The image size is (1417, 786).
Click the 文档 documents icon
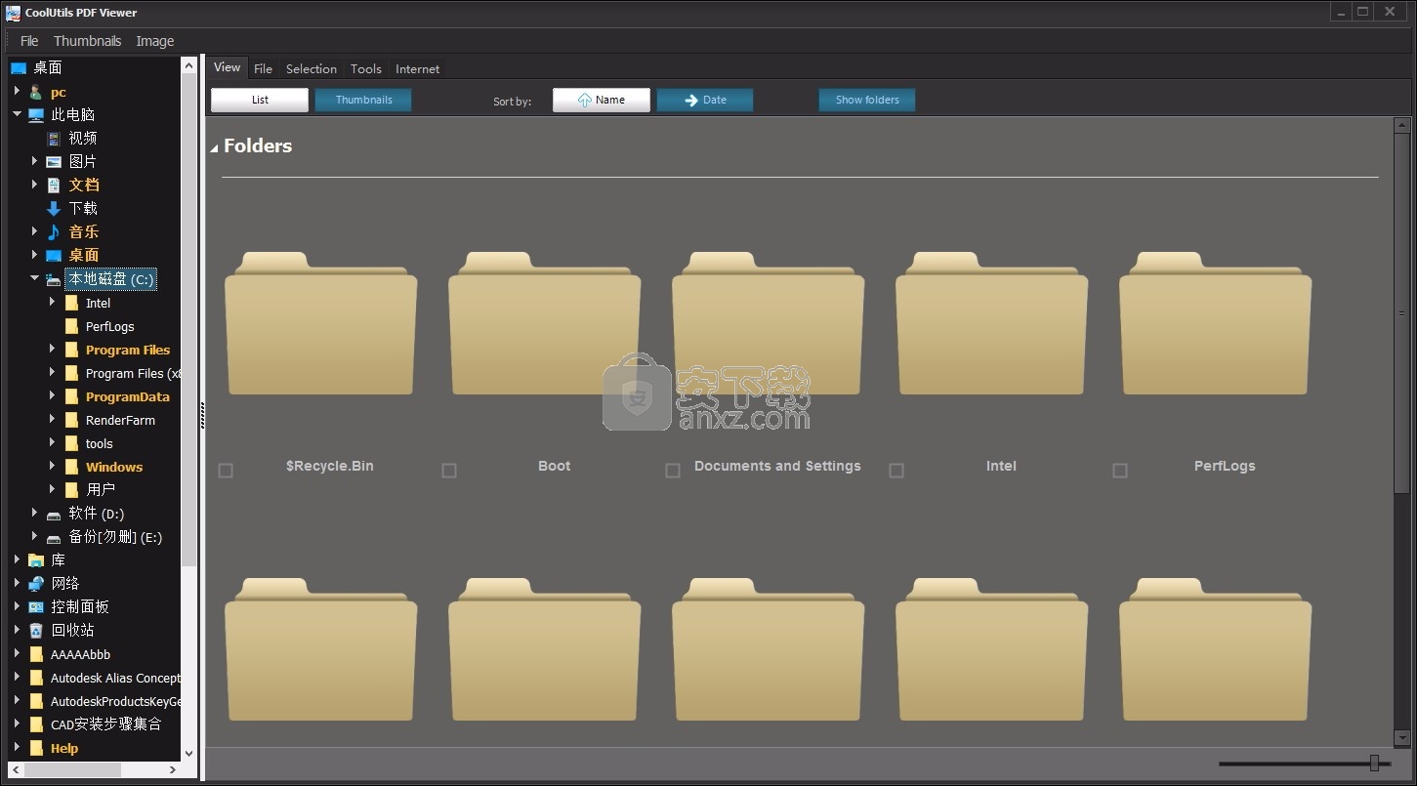(x=54, y=186)
